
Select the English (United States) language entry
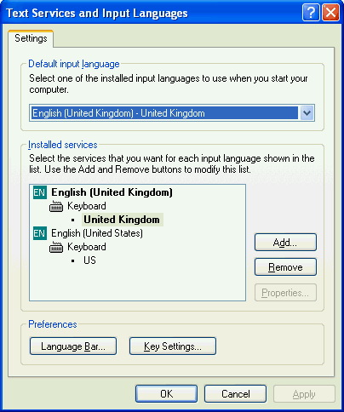(97, 233)
